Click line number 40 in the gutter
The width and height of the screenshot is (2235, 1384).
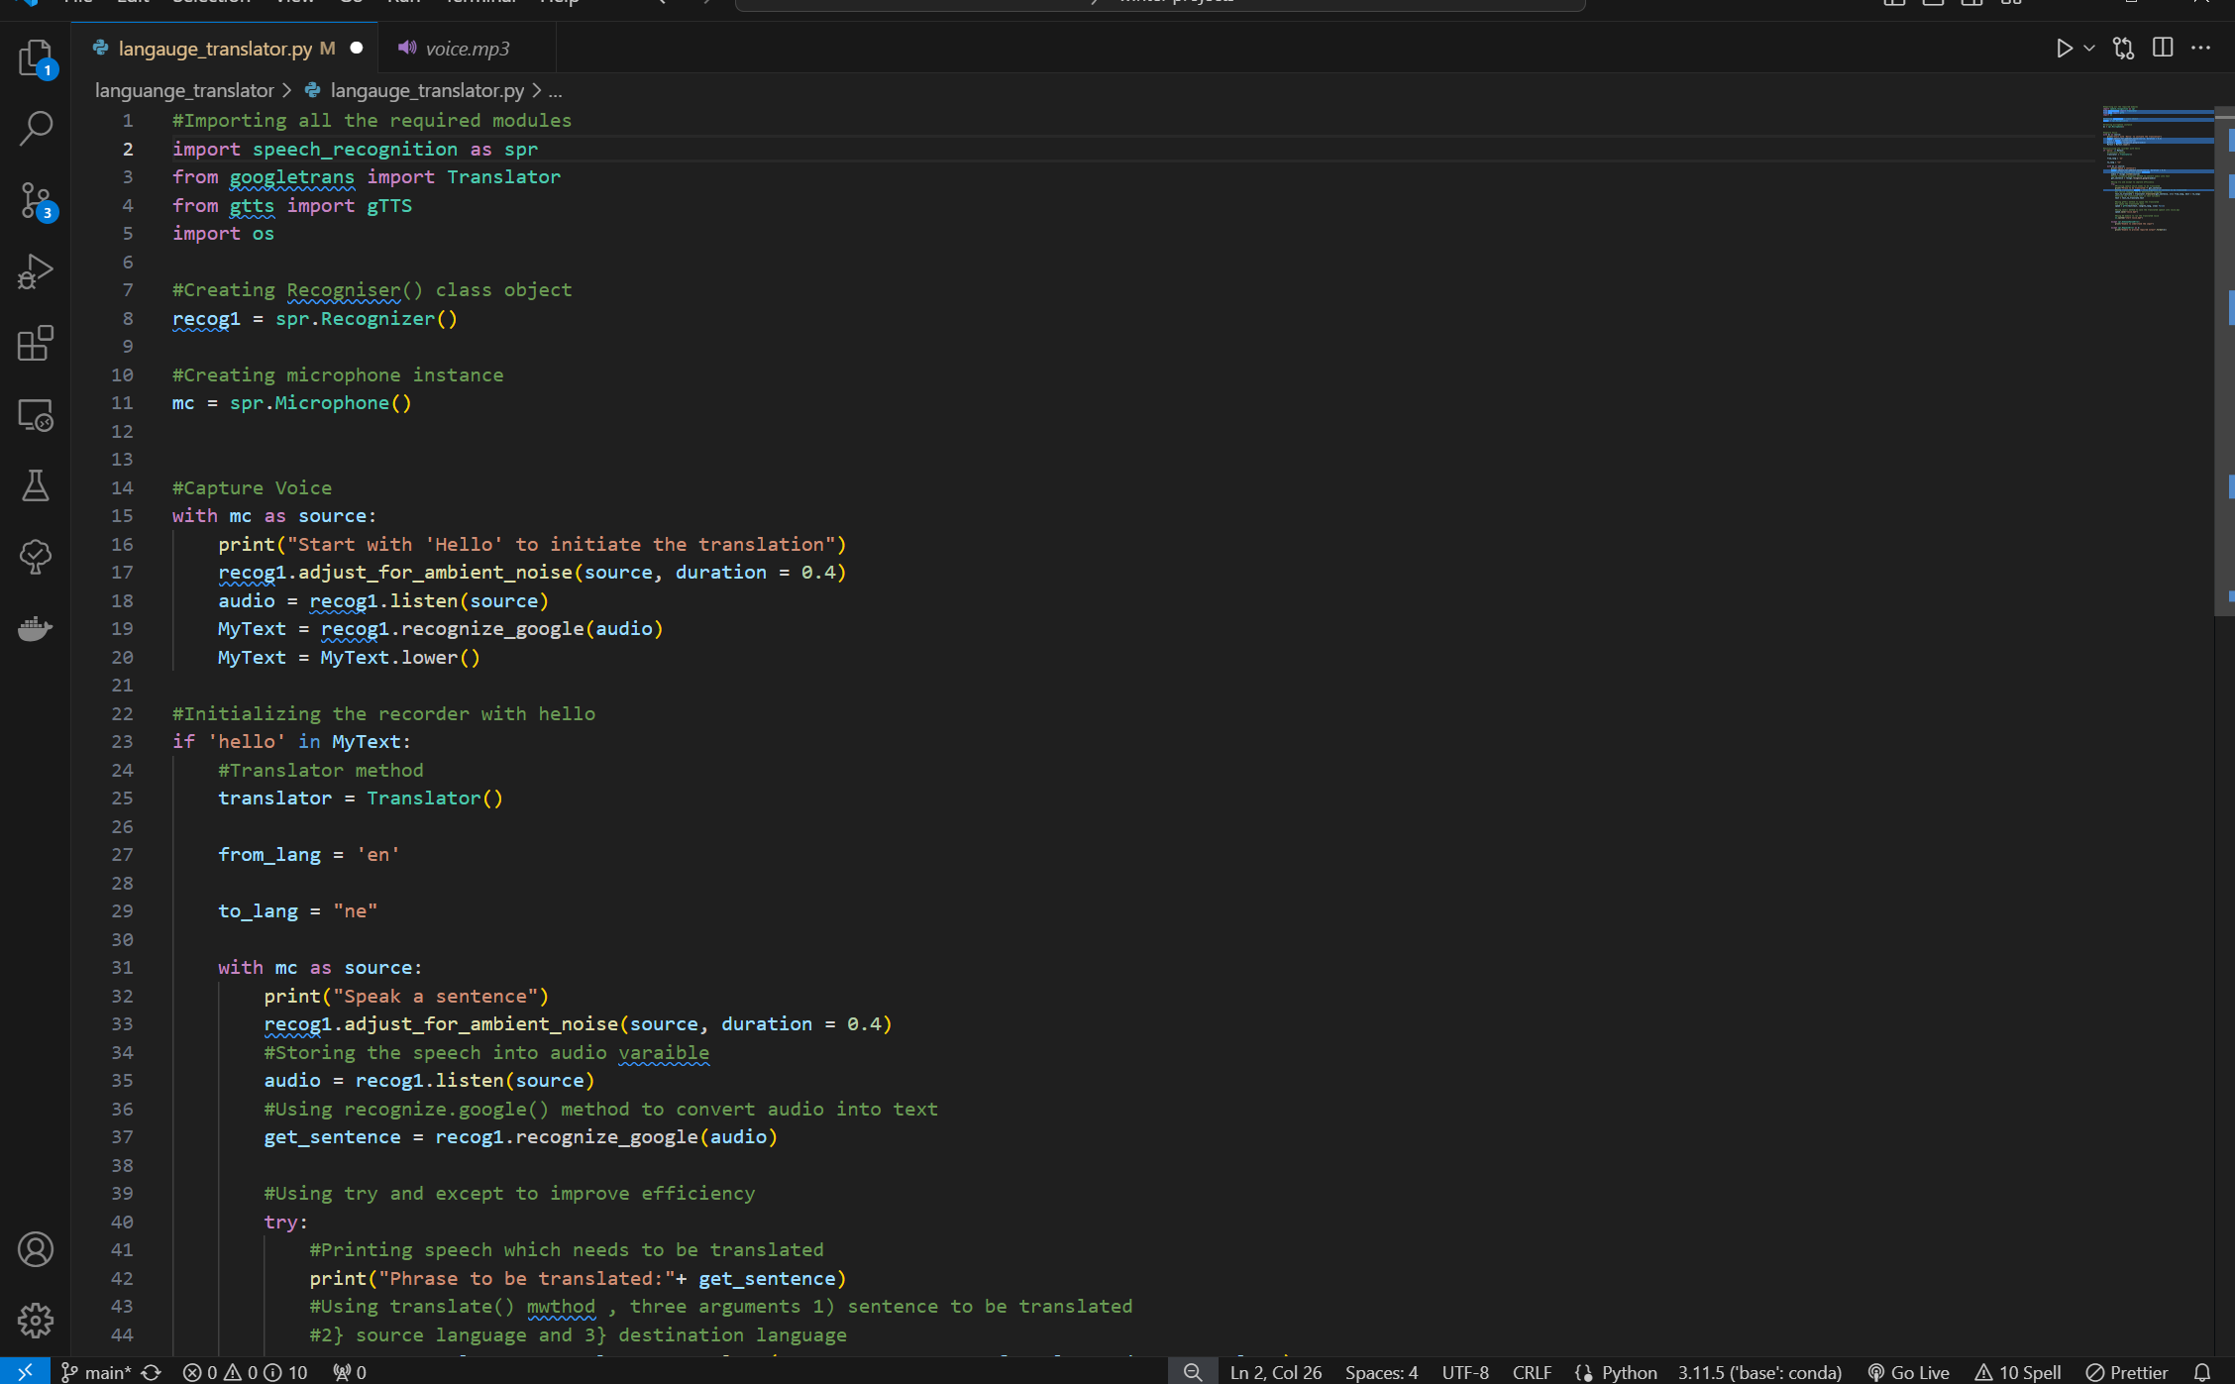[x=122, y=1222]
